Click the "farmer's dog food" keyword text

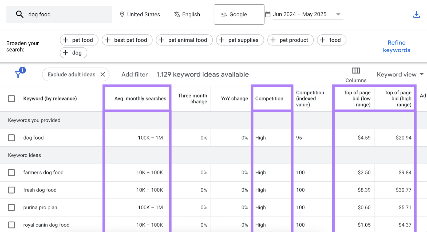43,173
